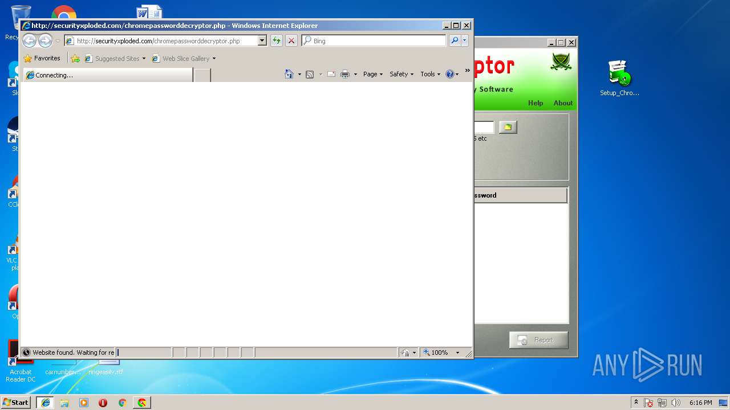Click the Report button in decryptor window
This screenshot has height=410, width=730.
(x=538, y=340)
